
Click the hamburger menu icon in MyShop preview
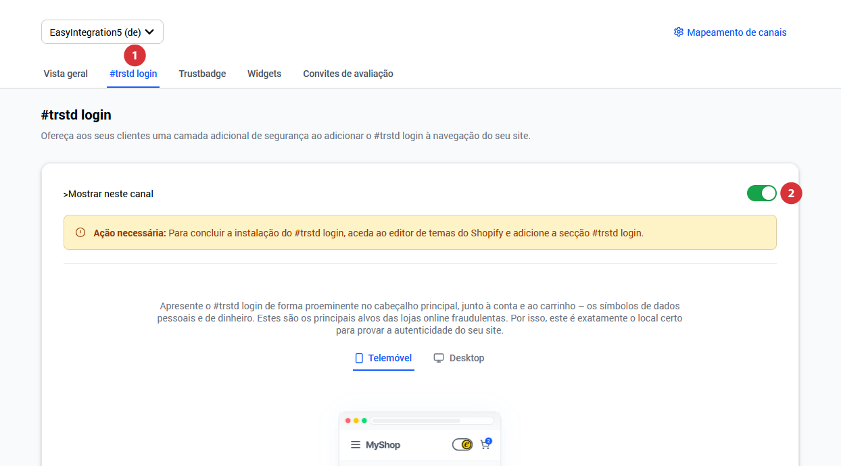(x=356, y=445)
